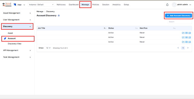Click the admin user avatar icon

coord(174,5)
